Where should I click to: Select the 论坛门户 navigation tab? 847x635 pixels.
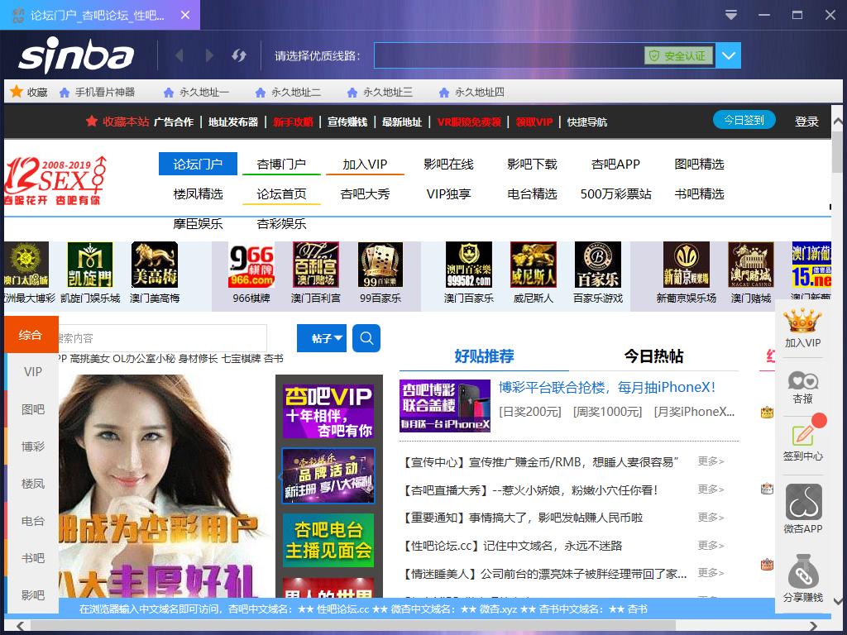[x=198, y=164]
